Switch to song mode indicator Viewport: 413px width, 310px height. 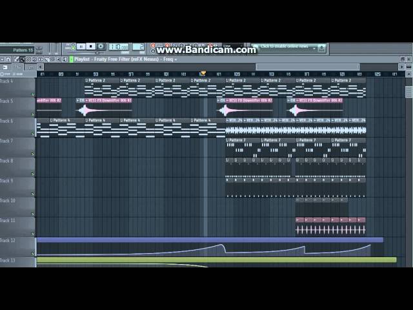click(73, 48)
